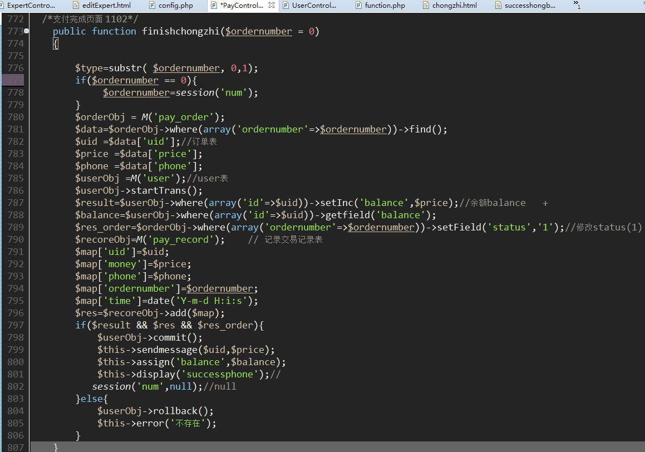645x452 pixels.
Task: Click setField('status','1') call
Action: pyautogui.click(x=498, y=228)
